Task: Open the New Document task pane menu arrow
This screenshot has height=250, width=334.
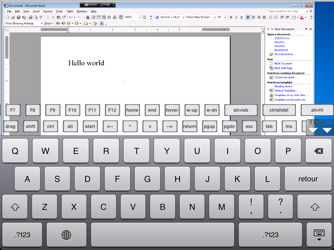Action: [306, 29]
